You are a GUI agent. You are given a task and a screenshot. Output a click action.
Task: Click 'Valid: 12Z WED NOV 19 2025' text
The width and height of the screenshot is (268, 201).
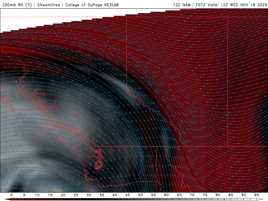click(x=237, y=5)
